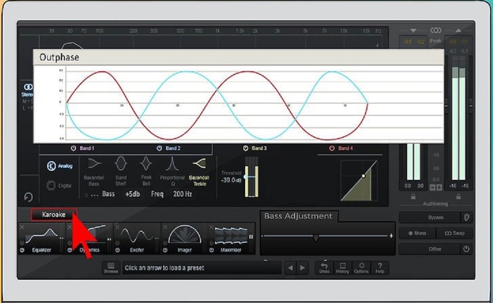Toggle the Dynamics module power button

click(69, 250)
